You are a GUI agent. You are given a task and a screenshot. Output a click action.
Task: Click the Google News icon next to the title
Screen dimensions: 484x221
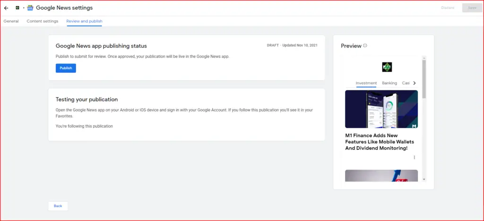[30, 8]
